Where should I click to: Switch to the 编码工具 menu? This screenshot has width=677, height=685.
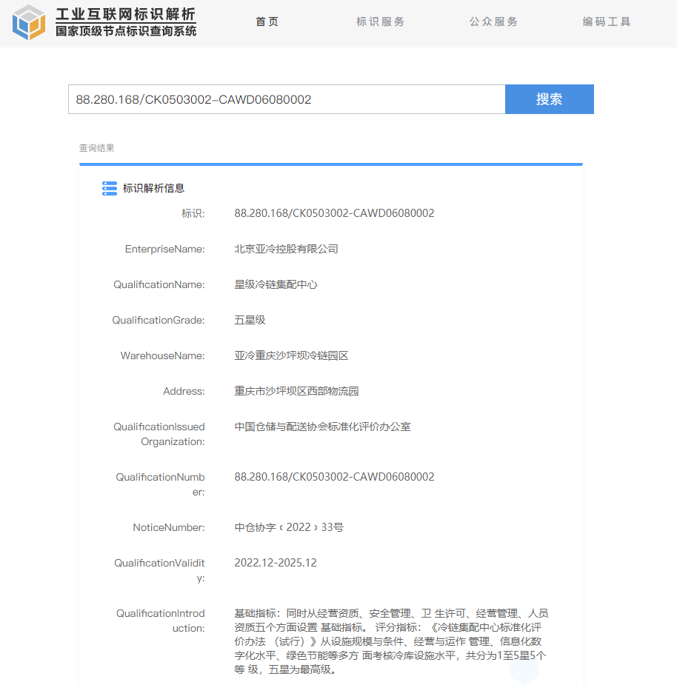pyautogui.click(x=607, y=22)
